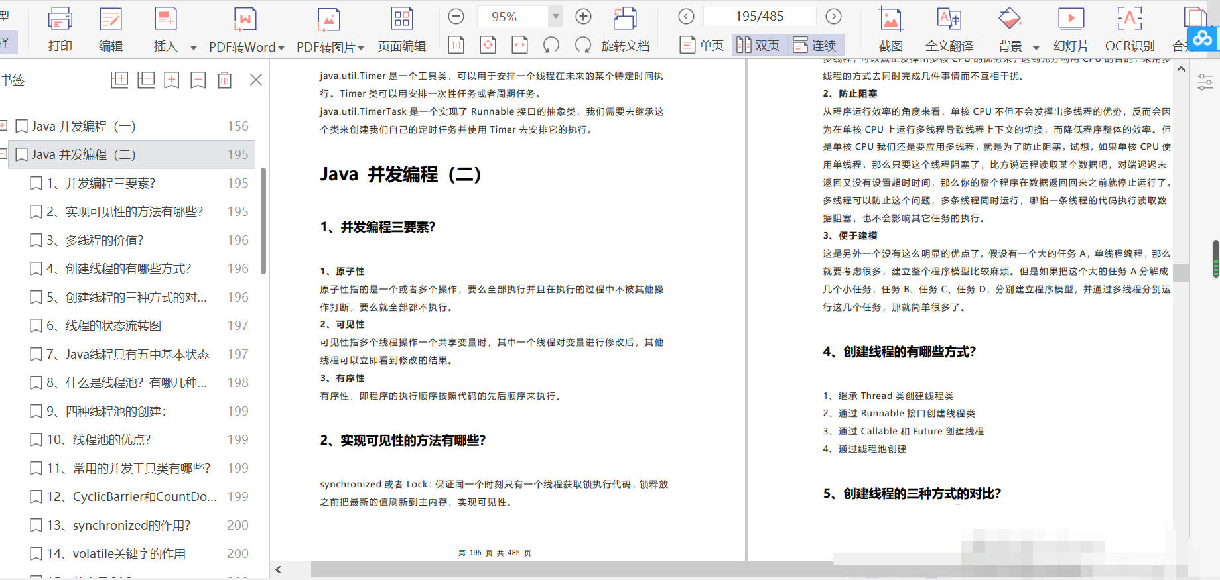Screen dimensions: 1220x580
Task: Click OCR识别 tool
Action: [1130, 29]
